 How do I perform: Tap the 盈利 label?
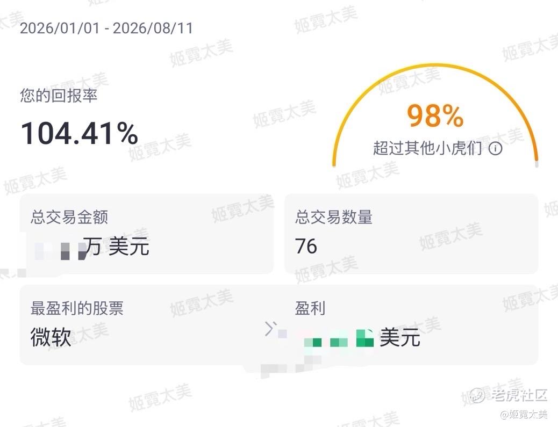click(310, 308)
